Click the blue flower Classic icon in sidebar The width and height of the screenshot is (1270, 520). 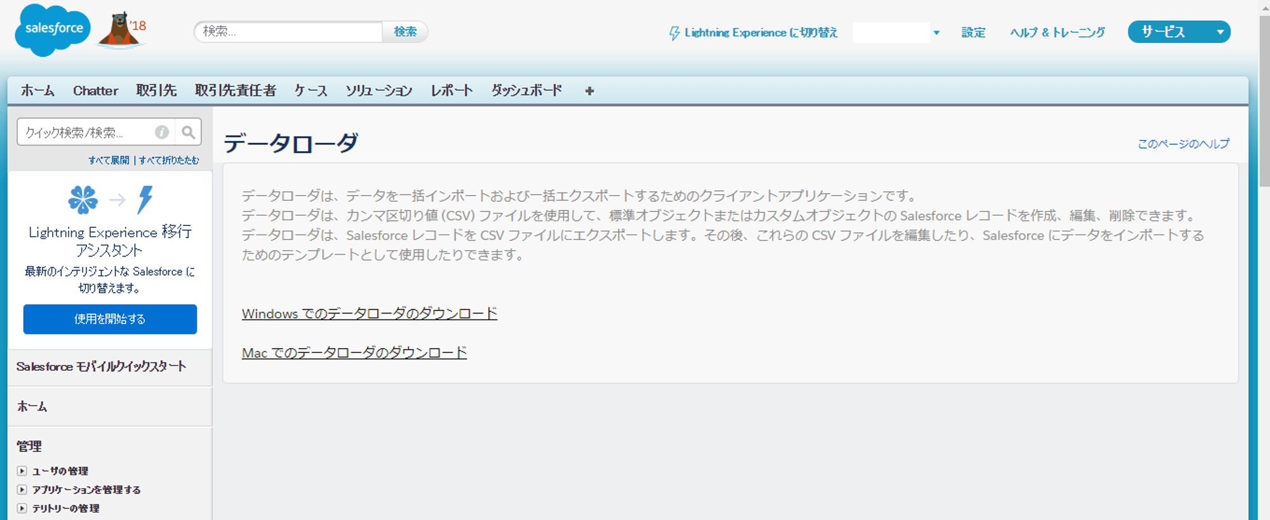click(83, 200)
